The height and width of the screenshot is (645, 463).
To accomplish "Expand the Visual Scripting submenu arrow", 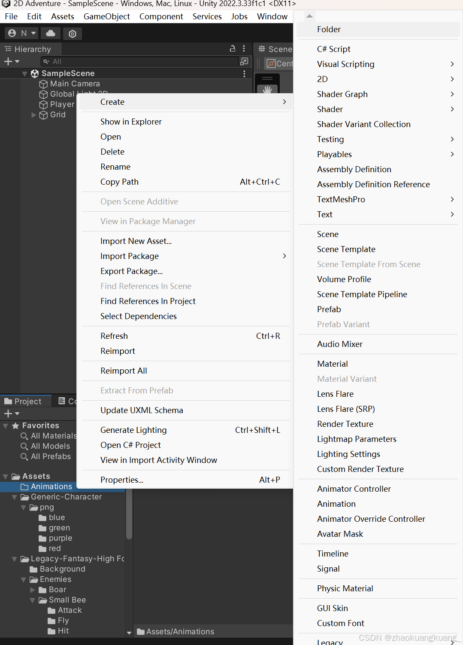I will pos(452,64).
